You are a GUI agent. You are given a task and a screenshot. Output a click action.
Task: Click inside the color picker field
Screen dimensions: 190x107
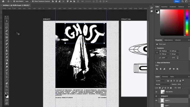click(172, 23)
